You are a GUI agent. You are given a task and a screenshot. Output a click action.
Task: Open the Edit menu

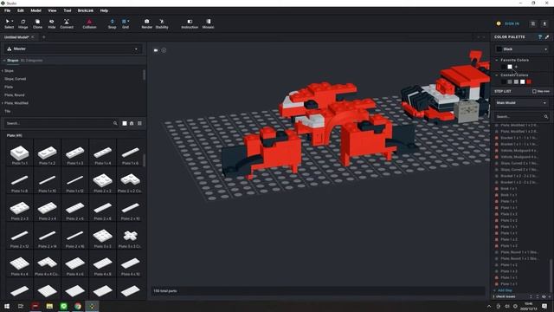tap(21, 10)
